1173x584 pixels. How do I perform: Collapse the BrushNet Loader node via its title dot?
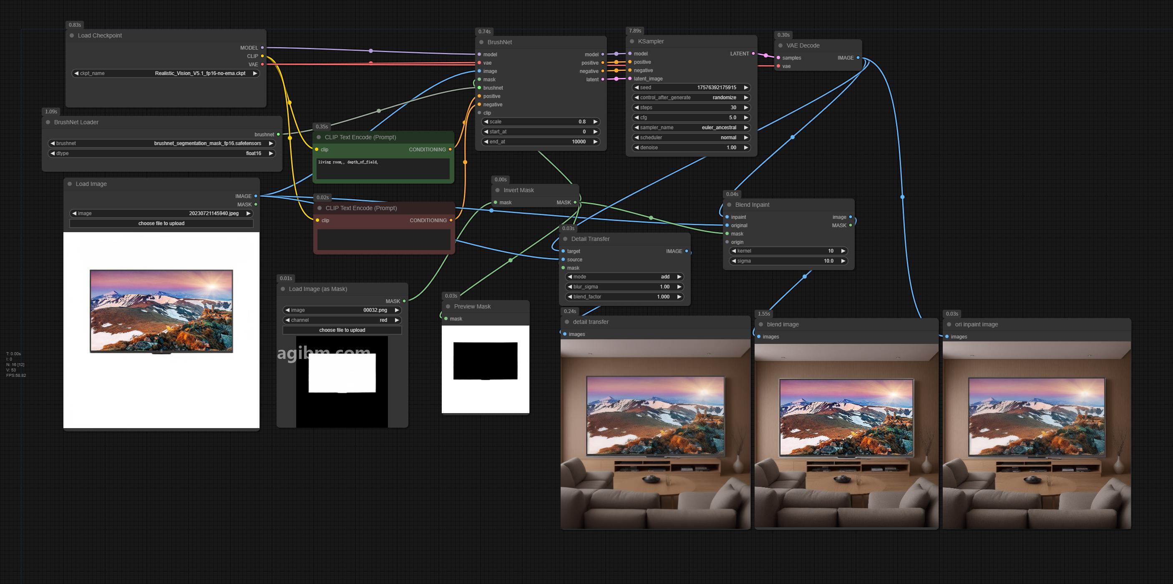click(48, 122)
